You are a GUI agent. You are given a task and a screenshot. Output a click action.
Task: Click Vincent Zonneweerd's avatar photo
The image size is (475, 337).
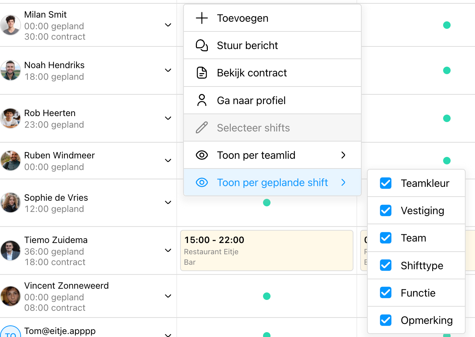coord(11,296)
